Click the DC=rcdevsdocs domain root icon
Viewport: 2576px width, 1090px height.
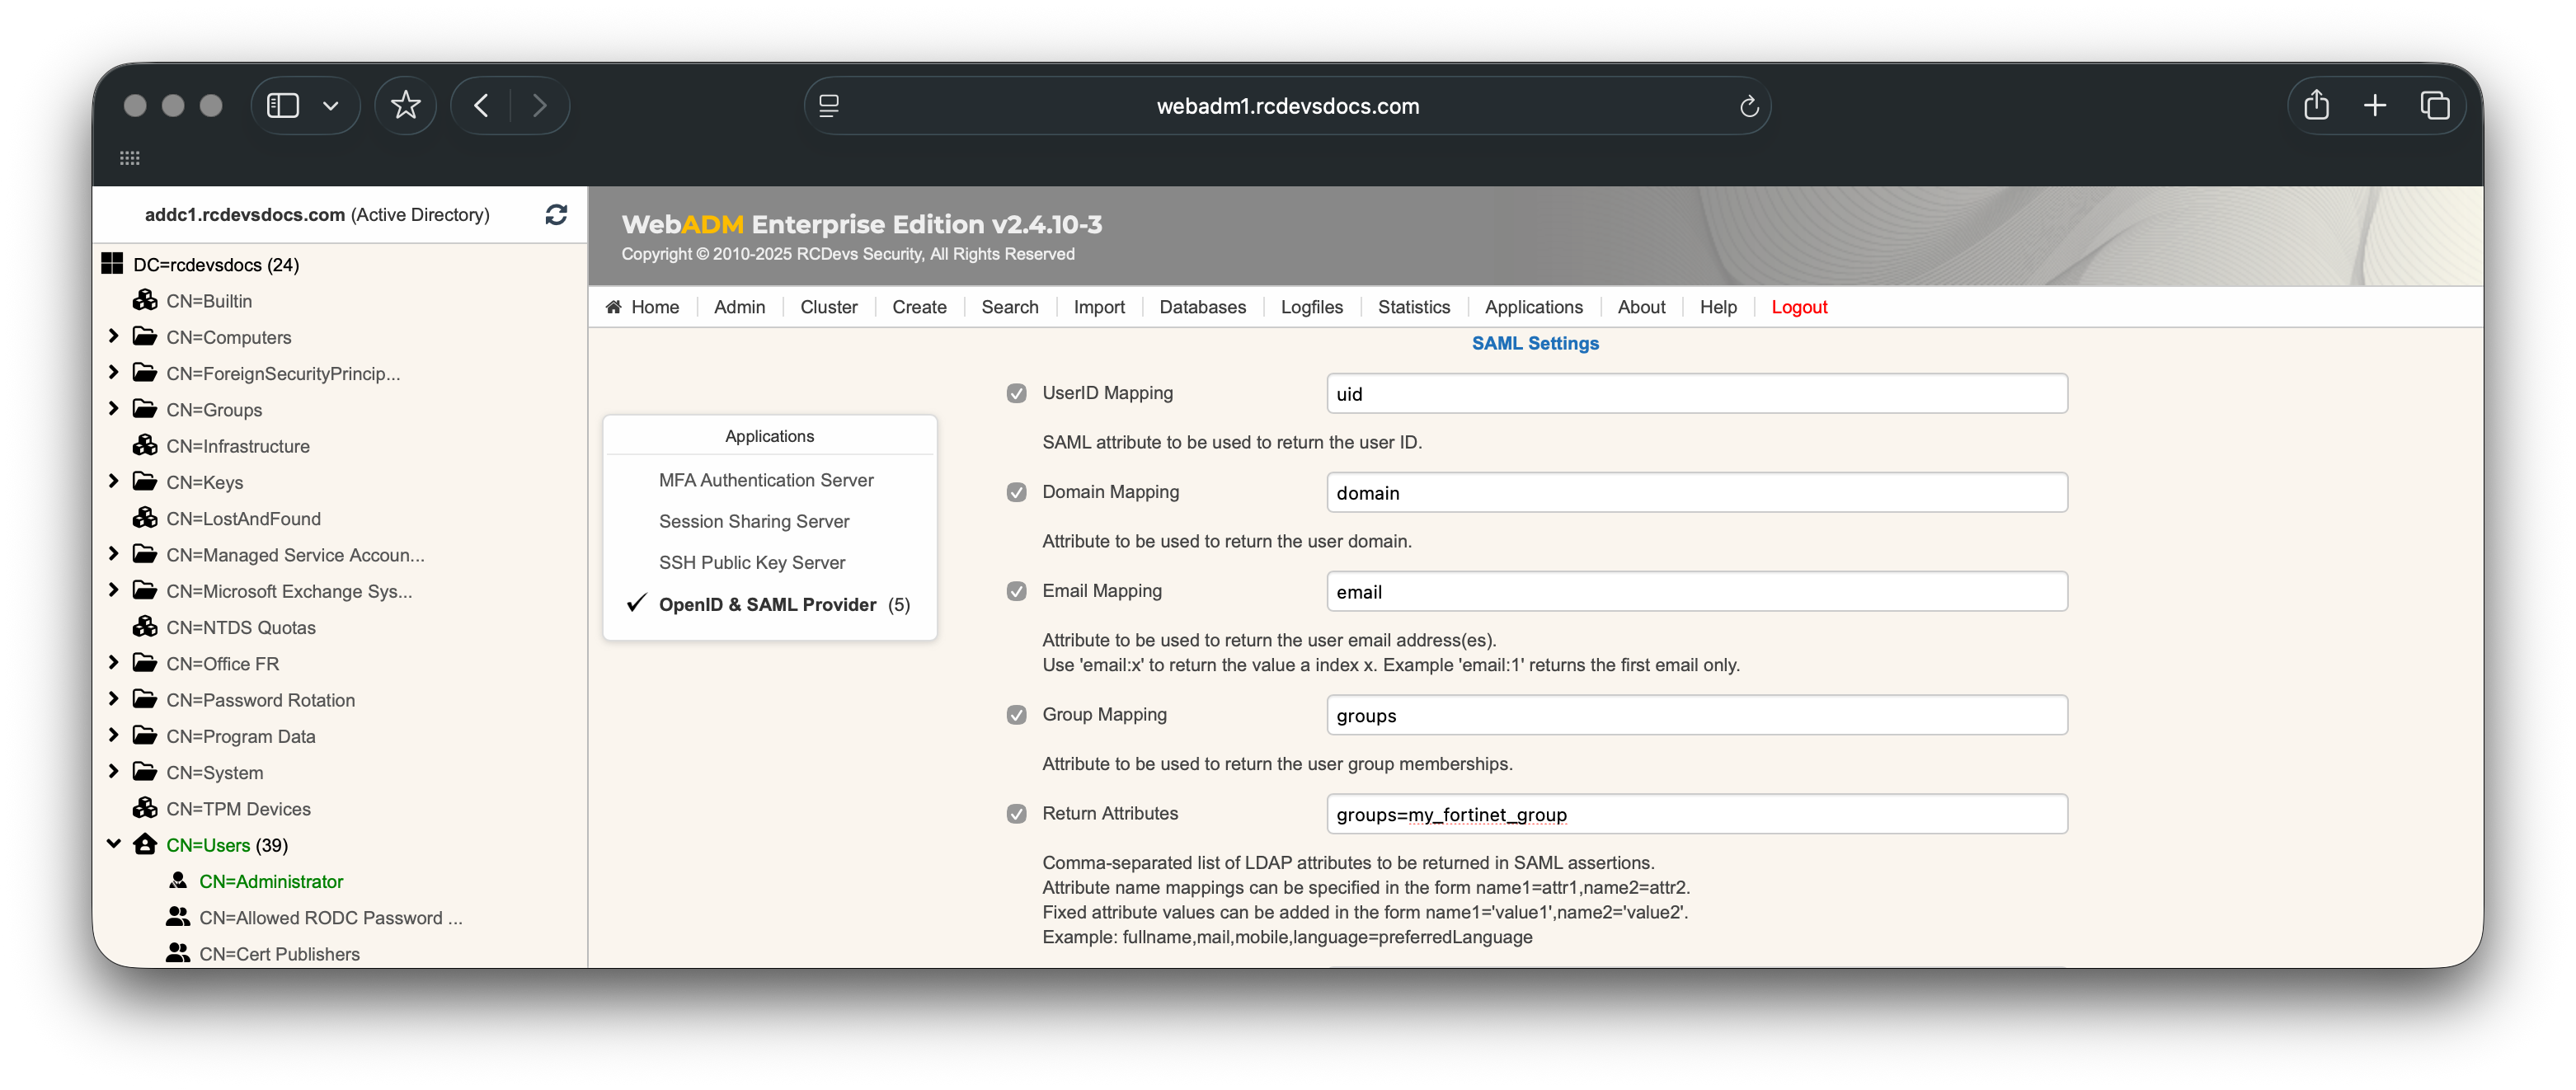coord(112,264)
